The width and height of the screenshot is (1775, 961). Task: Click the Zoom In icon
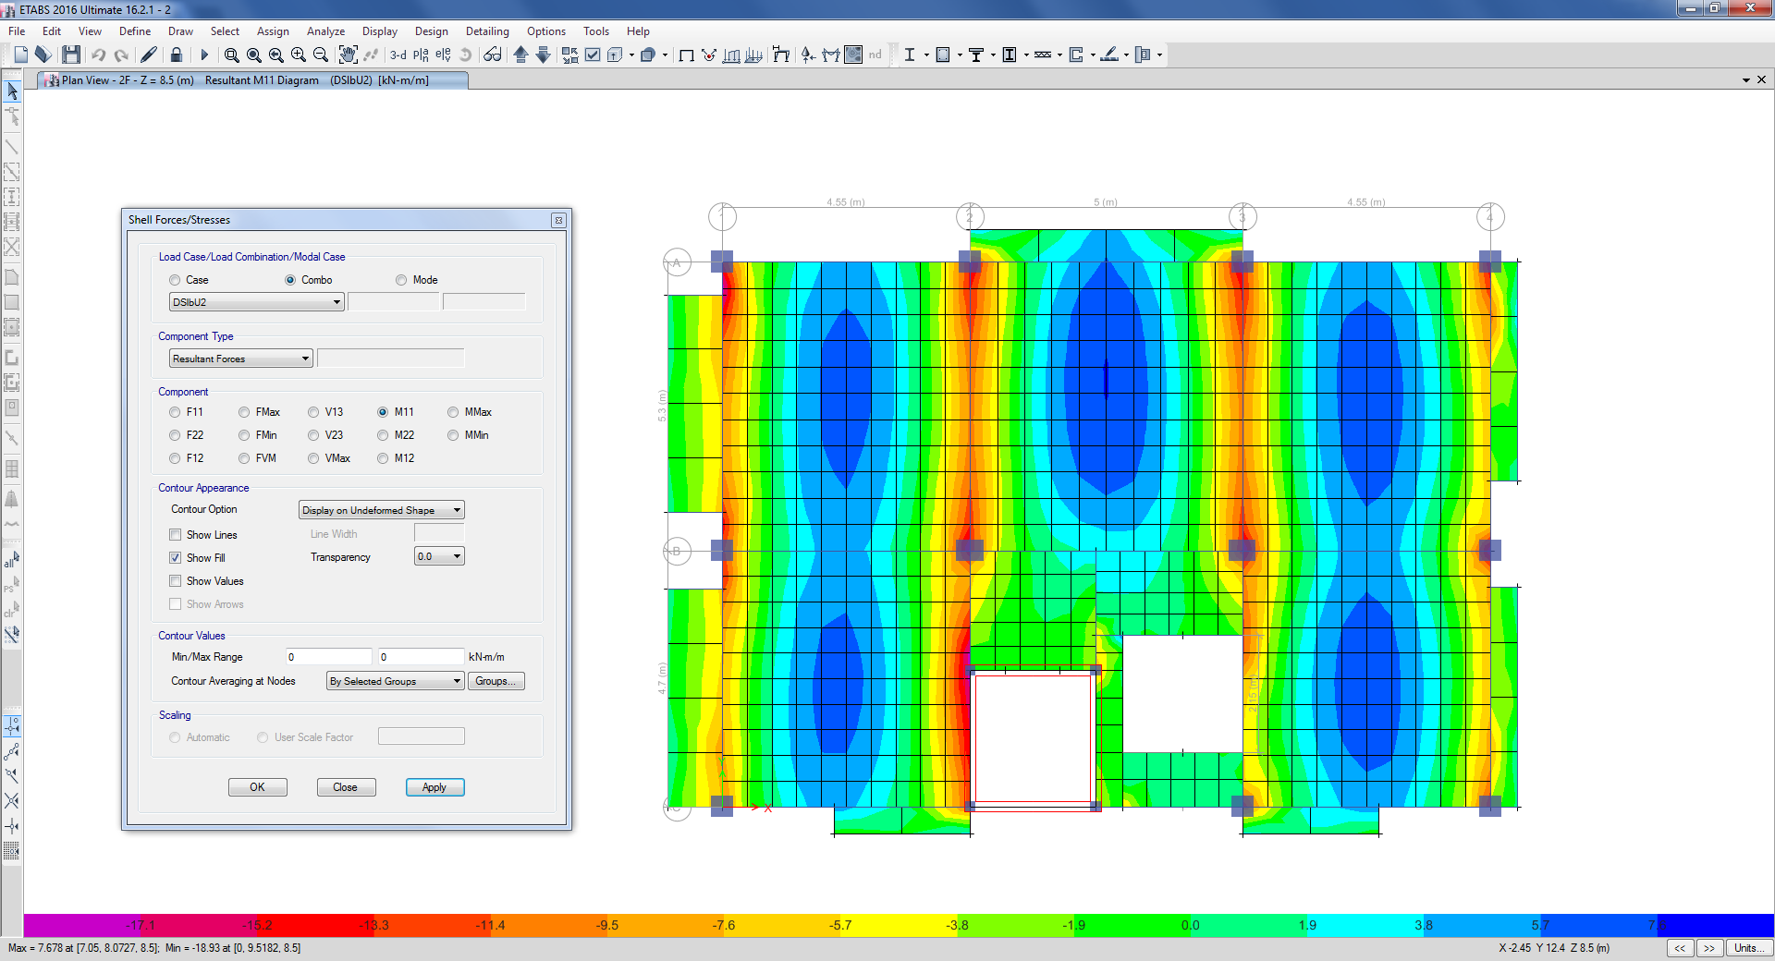(x=298, y=55)
